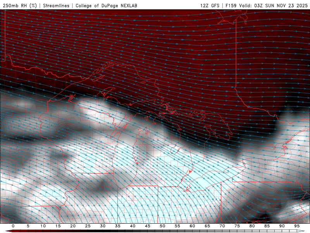Screen dimensions: 310x233
Task: Click the "45" value on humidity scale
Action: [148, 226]
